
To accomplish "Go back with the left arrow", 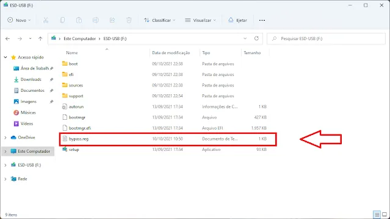I will [8, 39].
